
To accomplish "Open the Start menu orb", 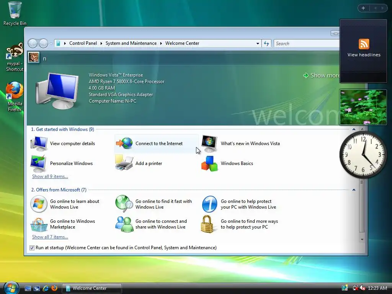I will 11,288.
